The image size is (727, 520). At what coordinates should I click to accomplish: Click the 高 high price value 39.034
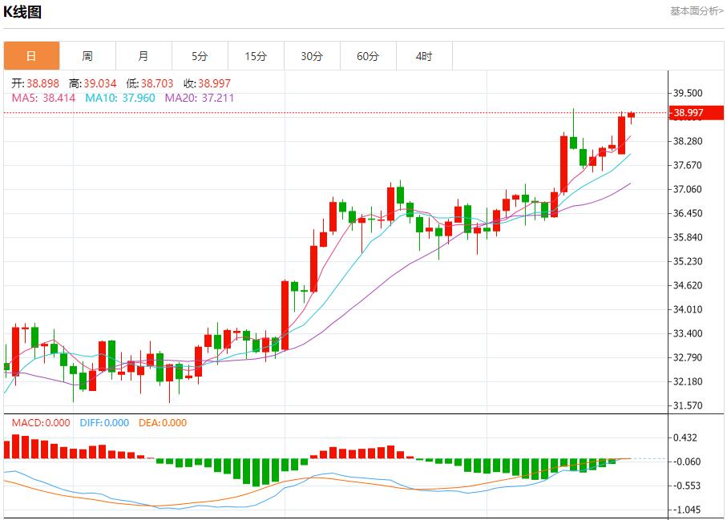92,83
